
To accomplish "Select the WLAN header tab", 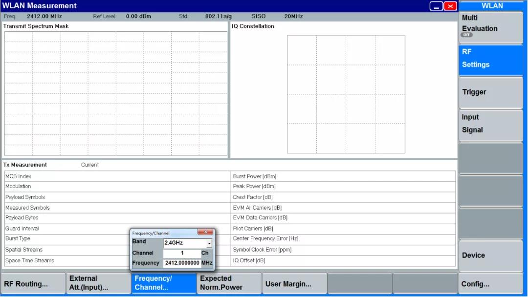I will click(x=492, y=6).
